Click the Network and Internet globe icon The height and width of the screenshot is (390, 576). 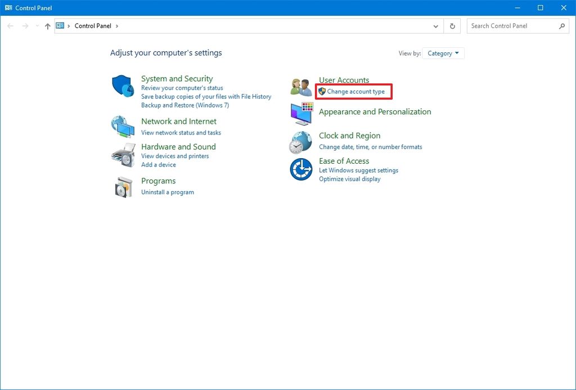pyautogui.click(x=123, y=127)
